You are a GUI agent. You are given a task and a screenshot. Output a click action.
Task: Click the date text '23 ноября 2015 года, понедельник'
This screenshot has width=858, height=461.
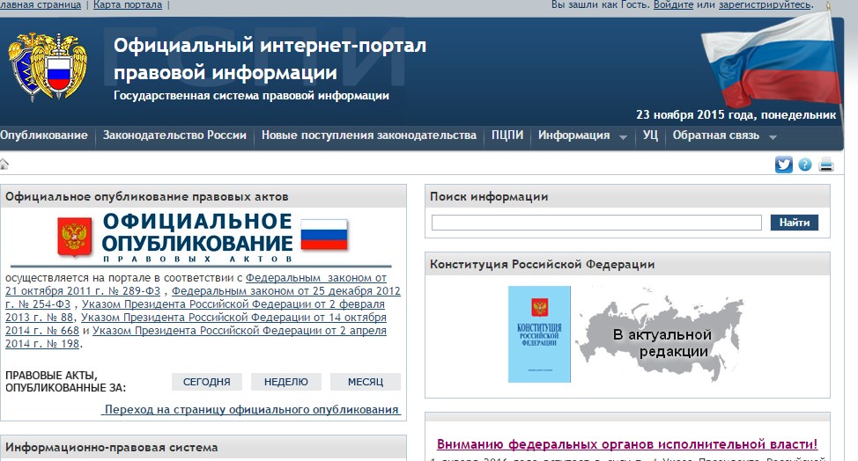point(736,114)
